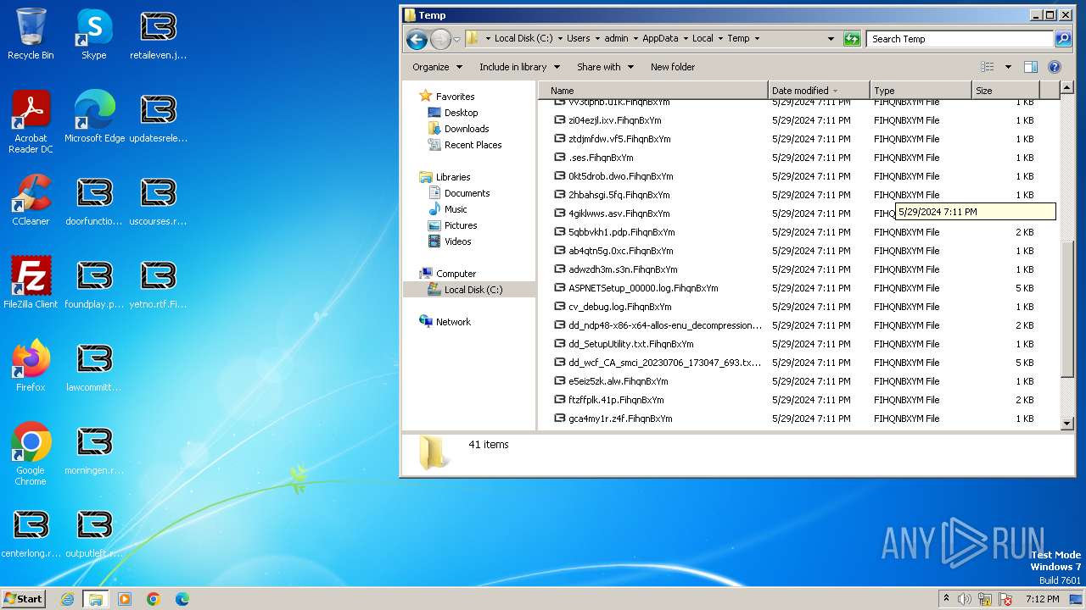Click the Start button

click(x=24, y=599)
